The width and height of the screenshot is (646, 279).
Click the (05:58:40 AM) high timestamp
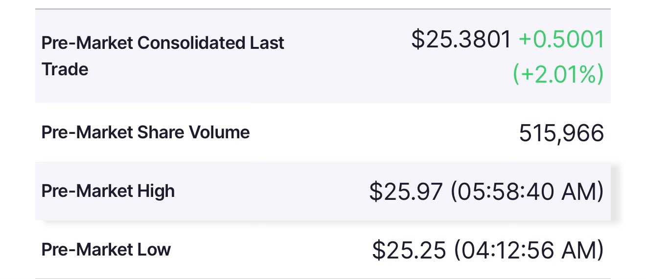click(527, 192)
